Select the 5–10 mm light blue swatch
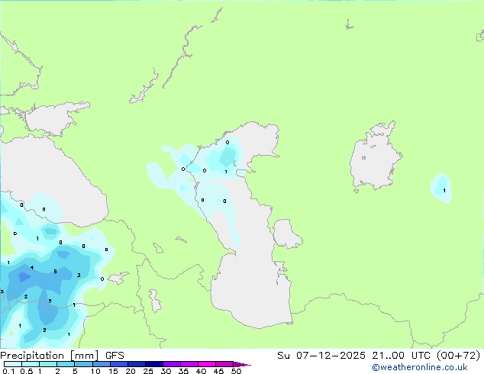 83,364
